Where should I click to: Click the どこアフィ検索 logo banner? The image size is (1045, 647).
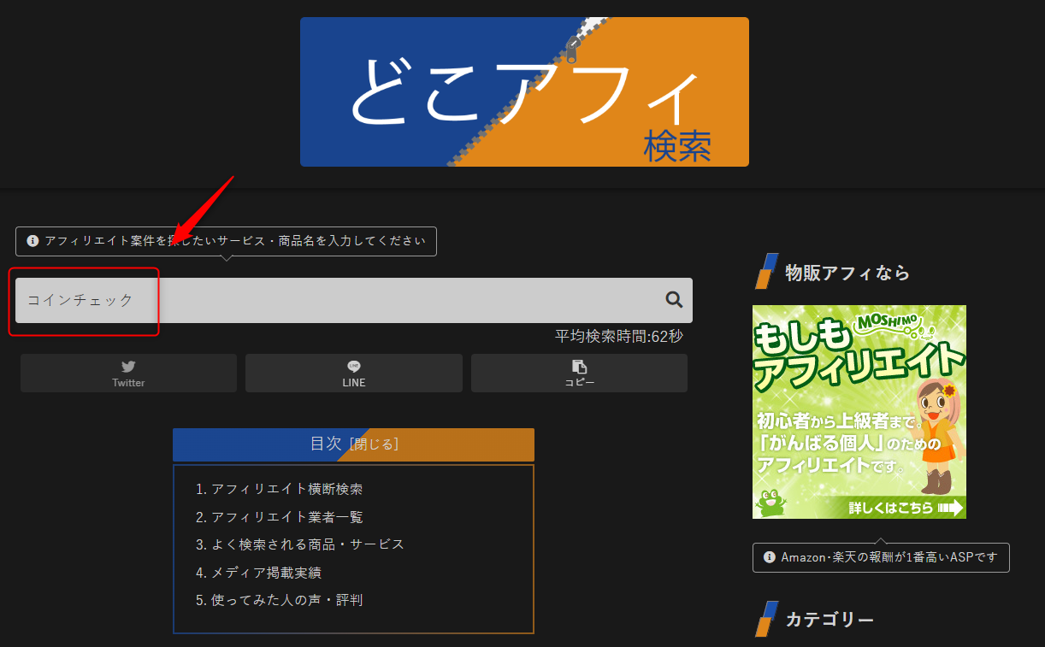click(x=524, y=91)
